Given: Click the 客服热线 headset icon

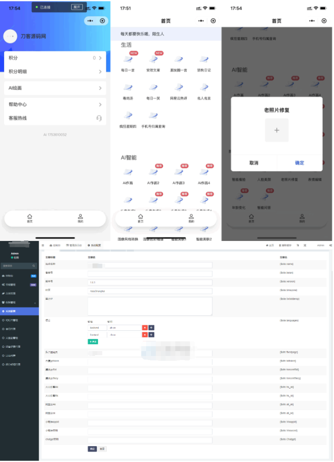Looking at the screenshot, I should tap(99, 118).
